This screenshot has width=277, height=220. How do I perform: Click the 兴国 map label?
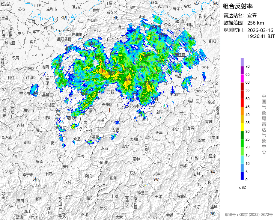[x=157, y=174]
